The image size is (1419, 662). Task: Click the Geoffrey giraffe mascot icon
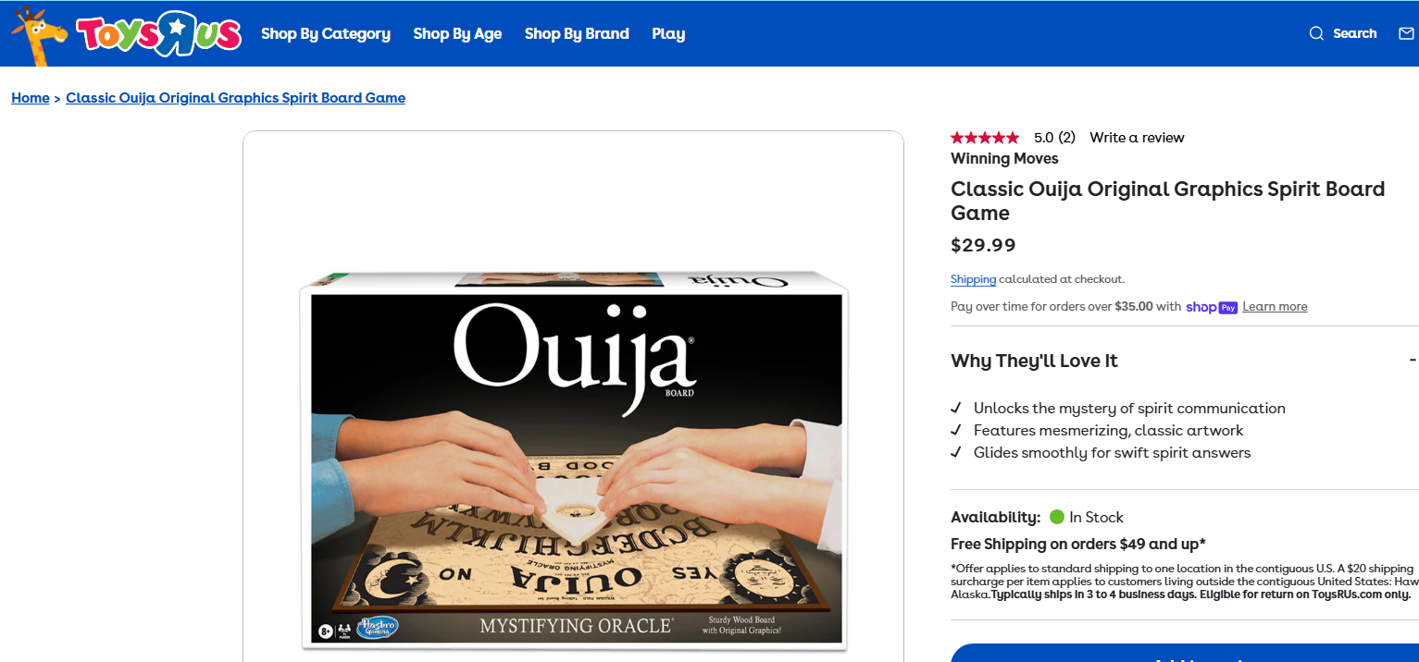[x=39, y=35]
